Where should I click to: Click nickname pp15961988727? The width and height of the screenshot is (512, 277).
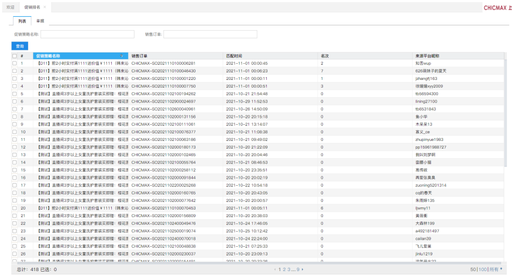(430, 147)
